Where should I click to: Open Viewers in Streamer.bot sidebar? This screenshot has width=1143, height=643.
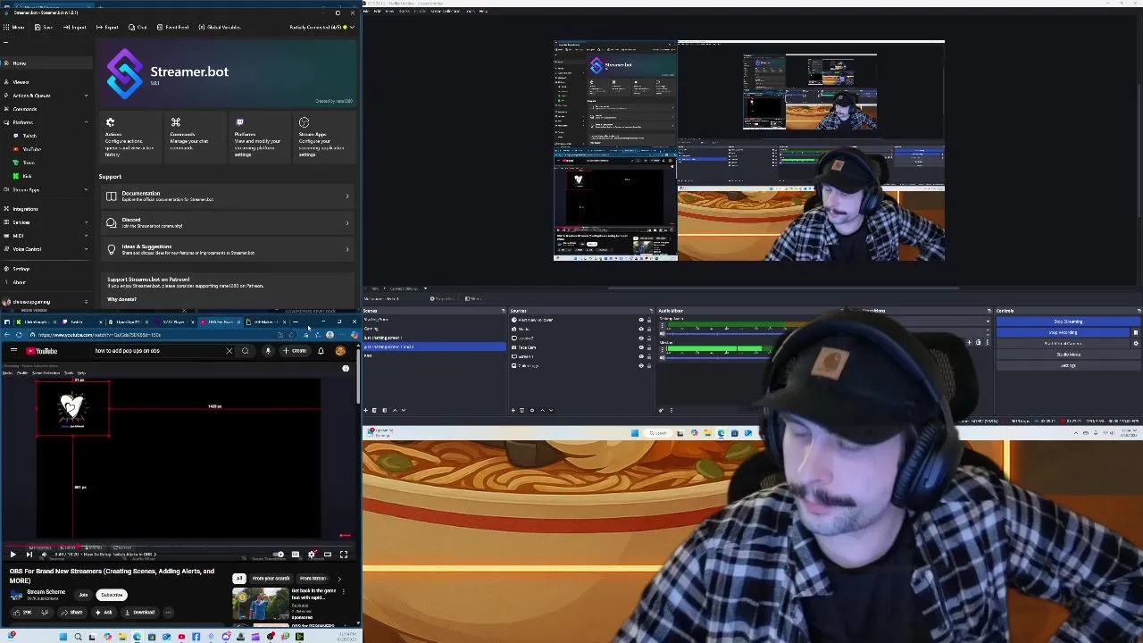[46, 82]
